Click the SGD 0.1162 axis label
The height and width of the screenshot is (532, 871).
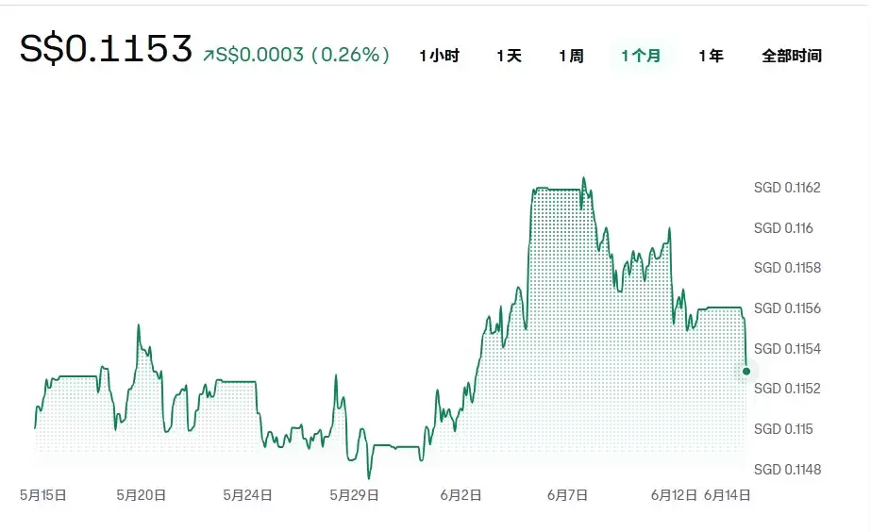(787, 188)
